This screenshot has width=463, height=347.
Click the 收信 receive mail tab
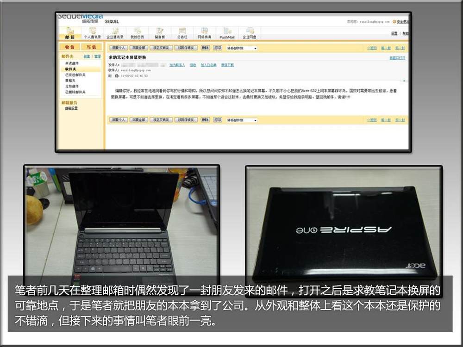click(x=69, y=47)
